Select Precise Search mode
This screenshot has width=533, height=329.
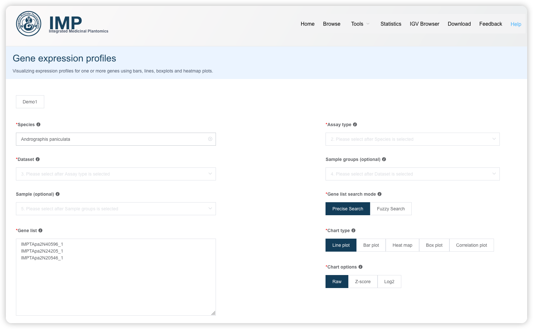click(x=348, y=209)
